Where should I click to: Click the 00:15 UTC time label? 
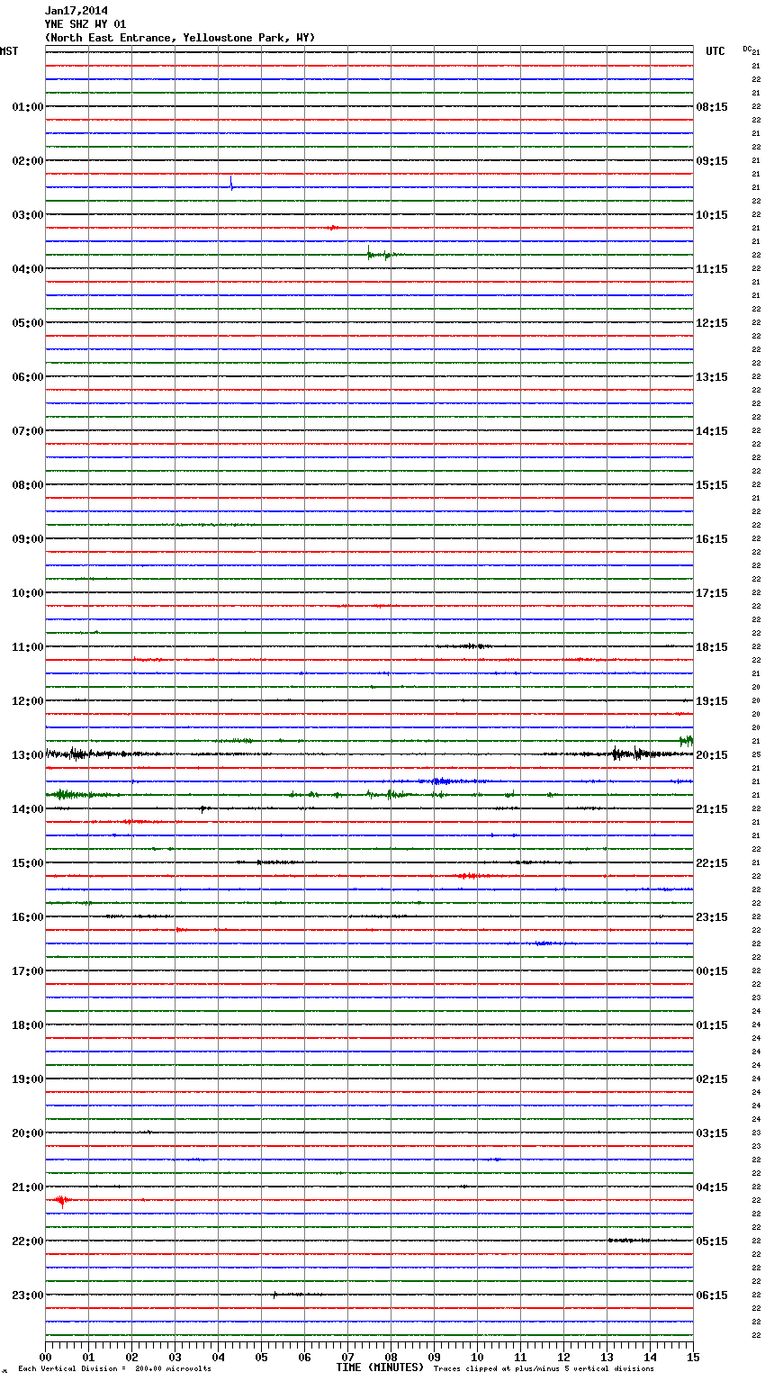712,971
